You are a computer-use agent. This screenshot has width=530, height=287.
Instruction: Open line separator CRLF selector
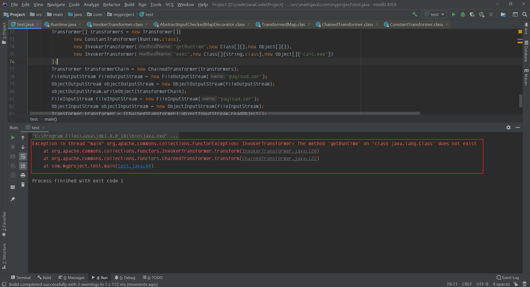(467, 284)
